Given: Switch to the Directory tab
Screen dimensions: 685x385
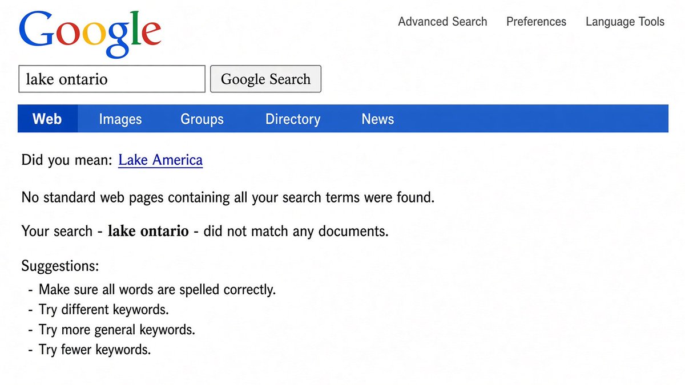Looking at the screenshot, I should tap(293, 119).
